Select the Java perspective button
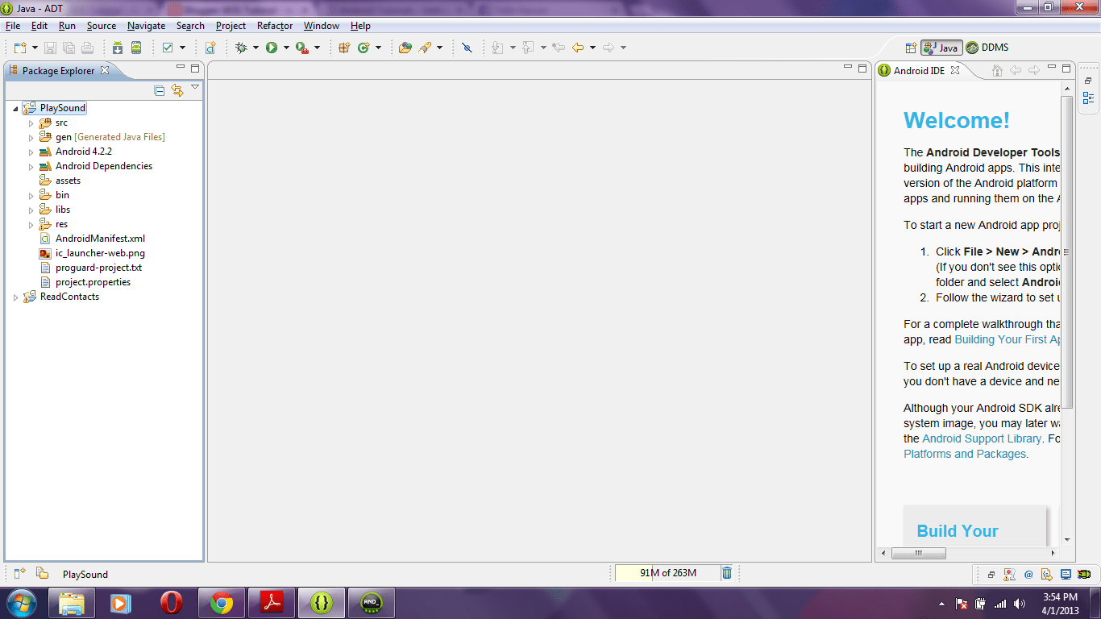 [x=941, y=48]
